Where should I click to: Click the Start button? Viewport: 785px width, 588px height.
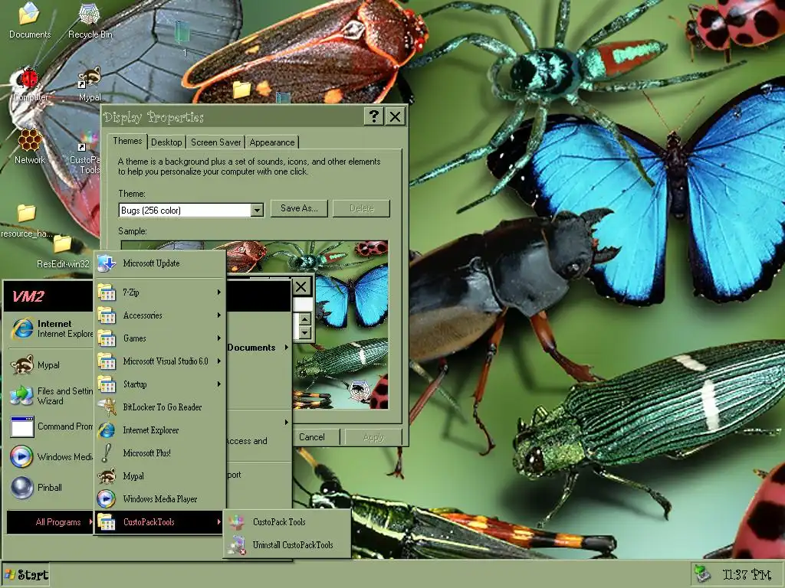coord(27,575)
